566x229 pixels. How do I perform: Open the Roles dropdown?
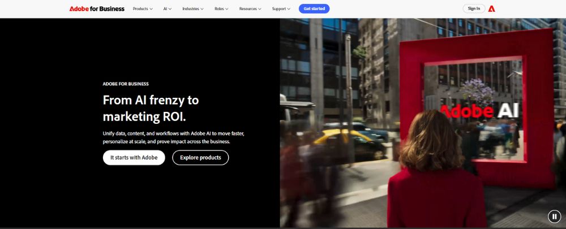coord(221,8)
